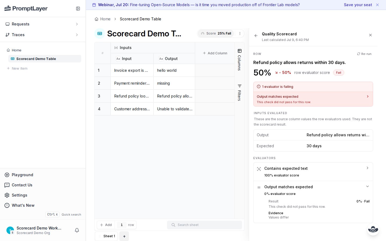Open Traces in the sidebar
Viewport: 386px width, 241px height.
pyautogui.click(x=43, y=35)
